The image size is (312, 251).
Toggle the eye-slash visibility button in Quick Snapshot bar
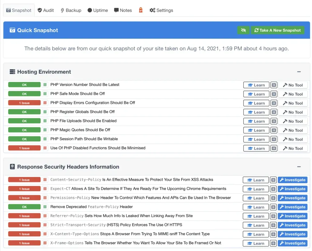pyautogui.click(x=243, y=30)
